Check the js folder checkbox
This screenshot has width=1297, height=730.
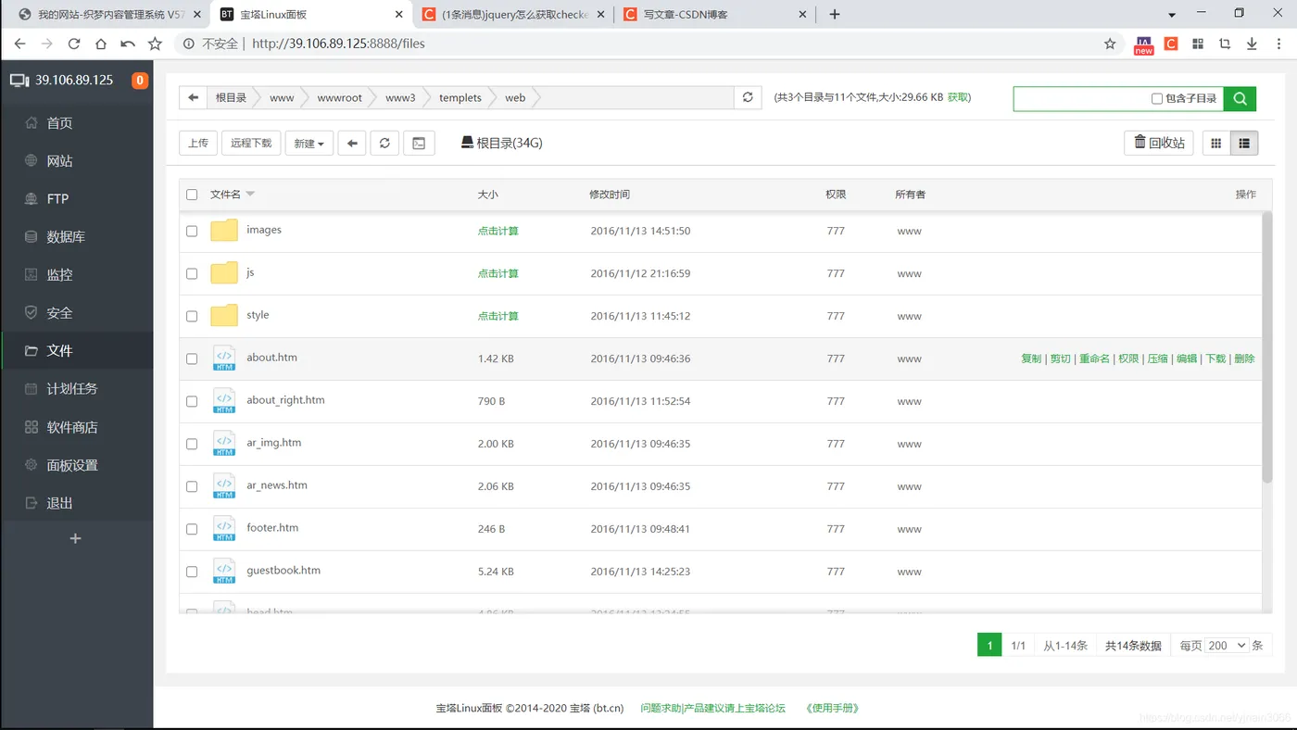[192, 273]
